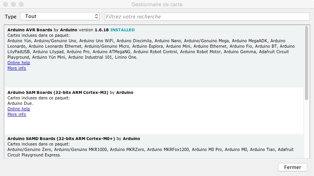314x176 pixels.
Task: Minimize the Gestionnaire de carte window
Action: click(x=14, y=4)
